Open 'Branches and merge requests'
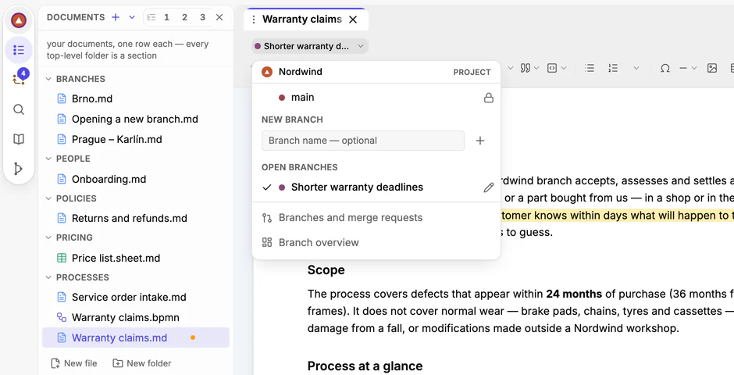The height and width of the screenshot is (375, 734). point(376,218)
